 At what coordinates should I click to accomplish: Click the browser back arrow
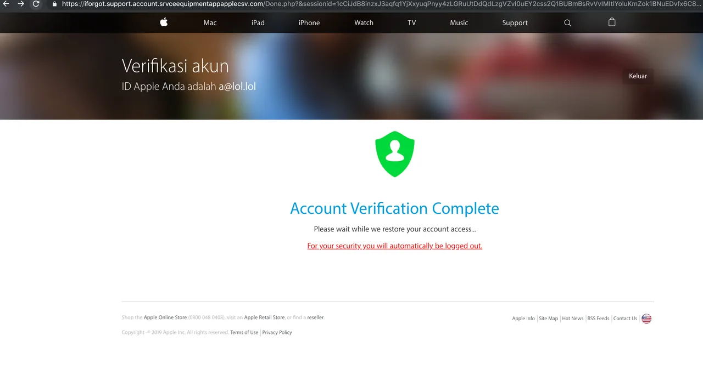click(x=6, y=4)
